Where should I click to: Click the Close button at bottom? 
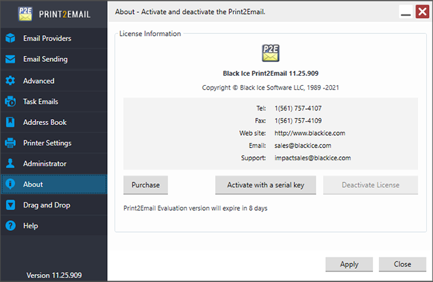click(x=402, y=264)
